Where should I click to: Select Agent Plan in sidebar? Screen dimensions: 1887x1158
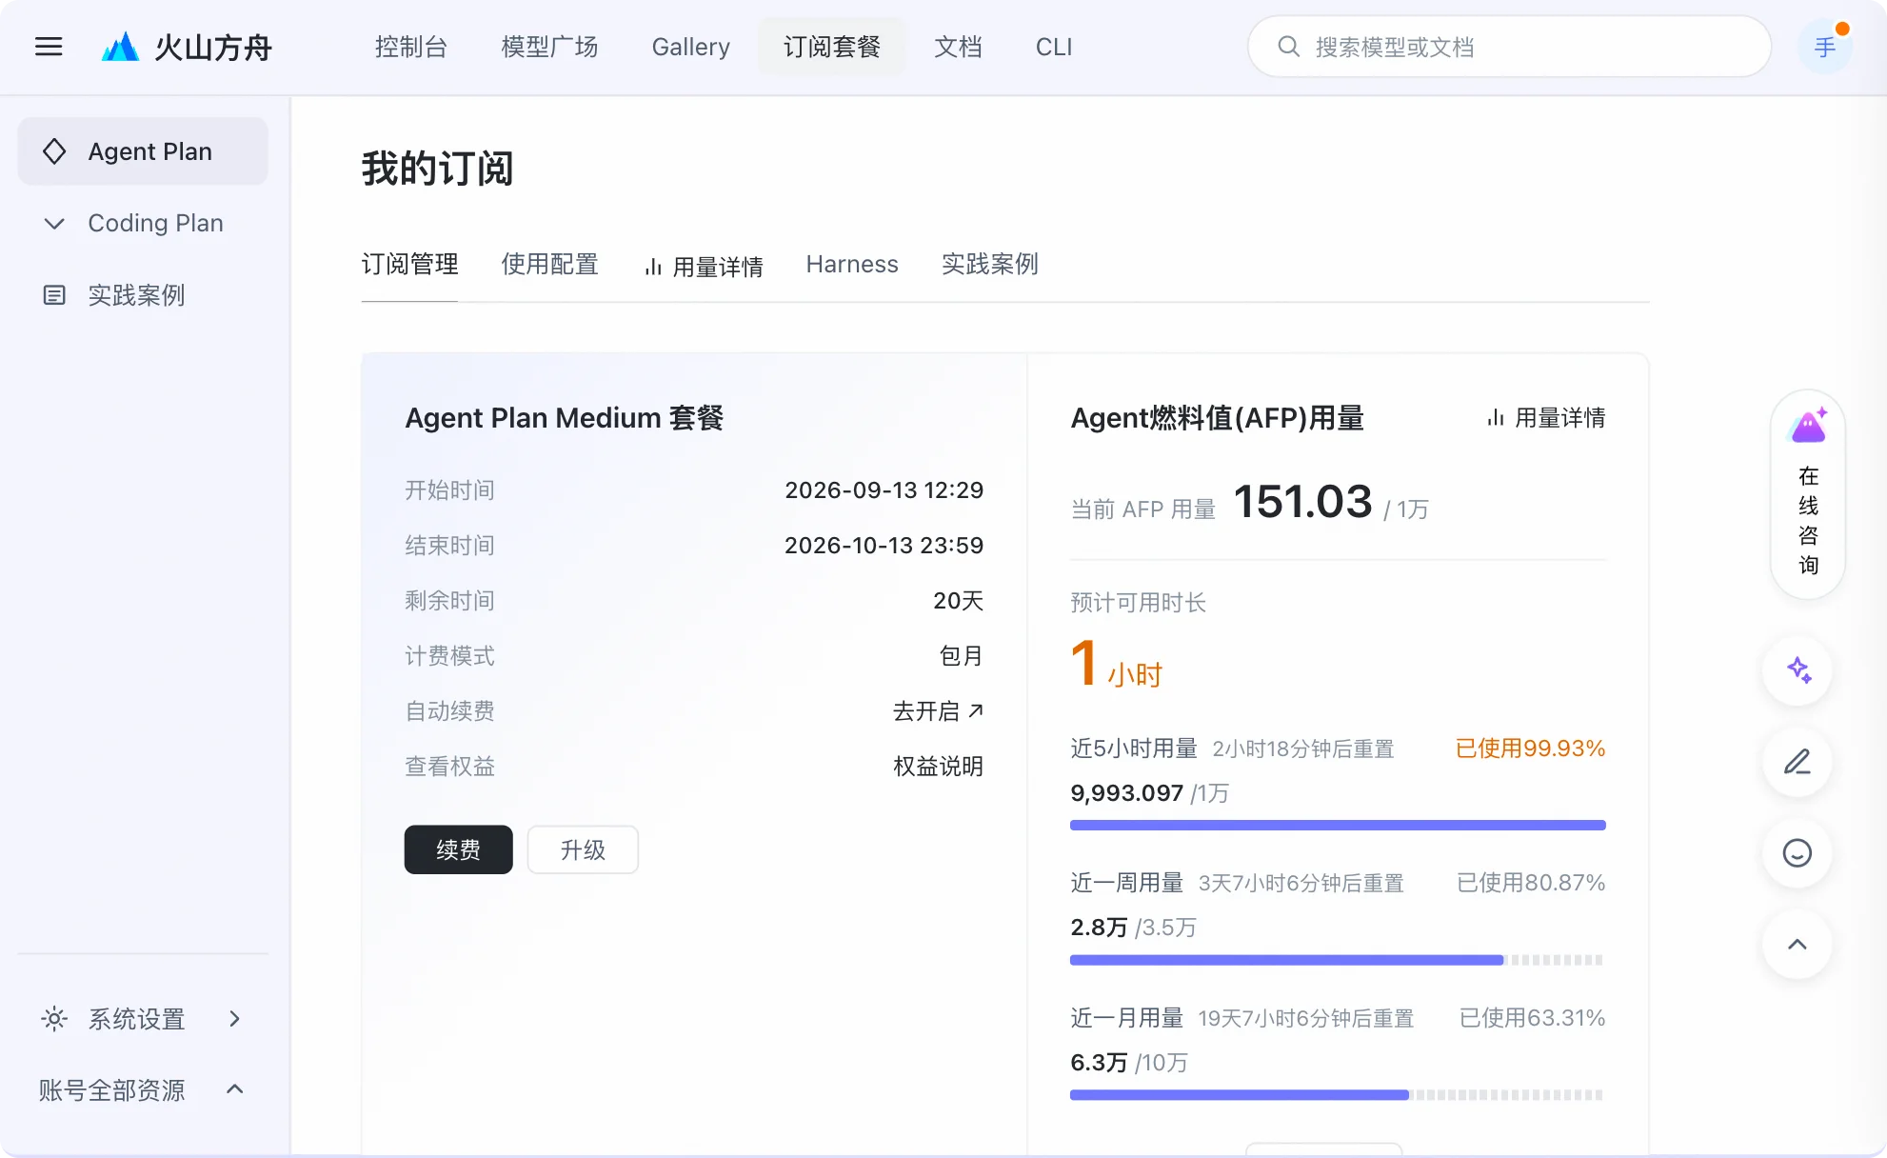click(143, 151)
